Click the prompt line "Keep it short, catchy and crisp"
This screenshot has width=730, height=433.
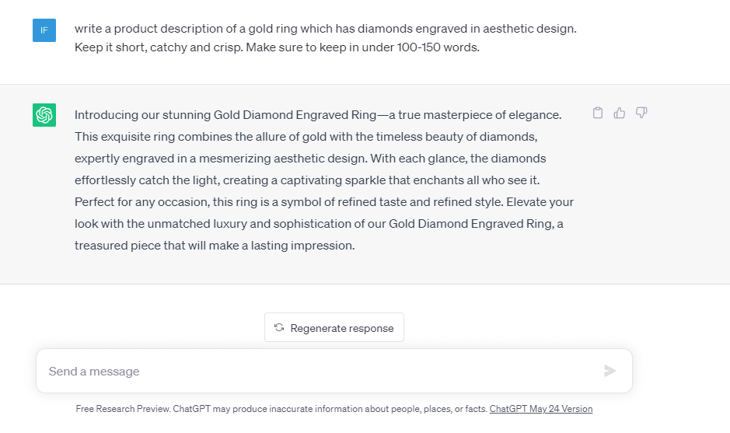pos(277,47)
